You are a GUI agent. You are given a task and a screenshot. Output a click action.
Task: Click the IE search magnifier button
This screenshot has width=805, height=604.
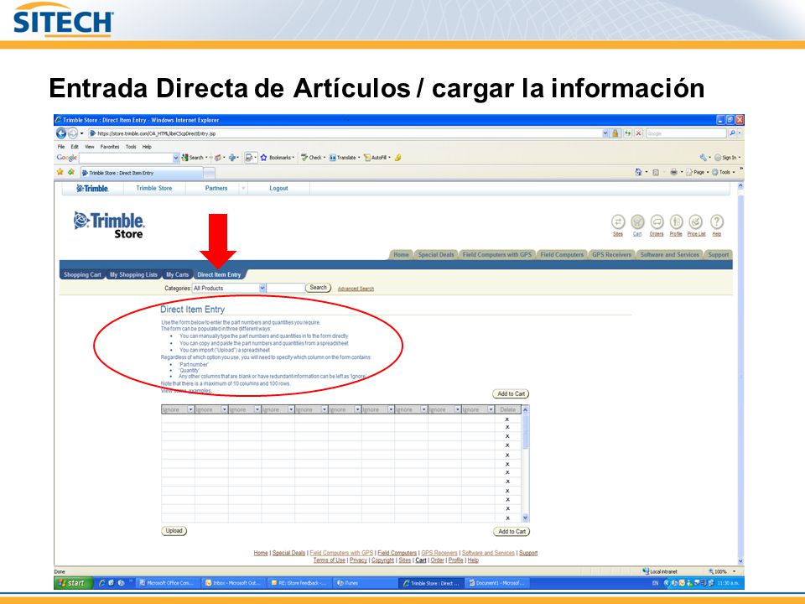click(x=732, y=133)
